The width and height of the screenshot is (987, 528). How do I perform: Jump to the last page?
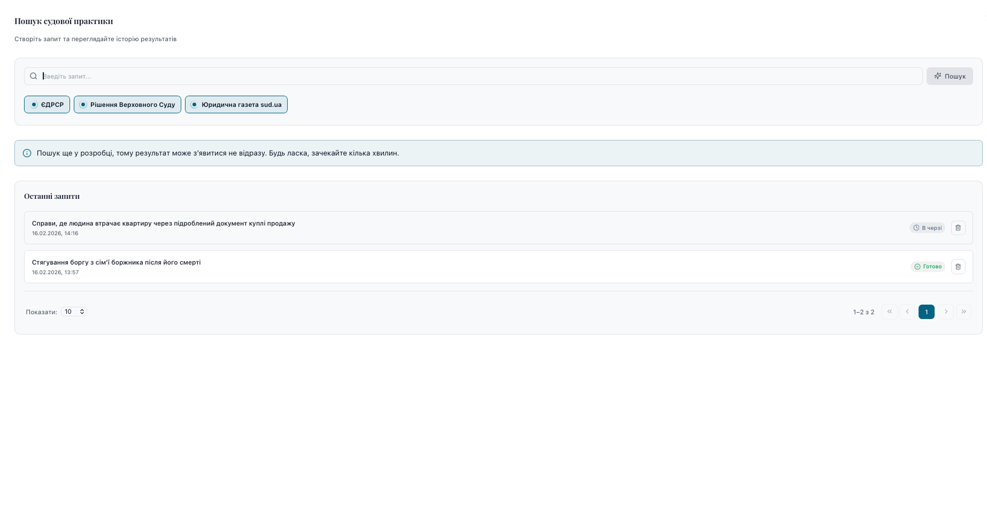point(963,312)
